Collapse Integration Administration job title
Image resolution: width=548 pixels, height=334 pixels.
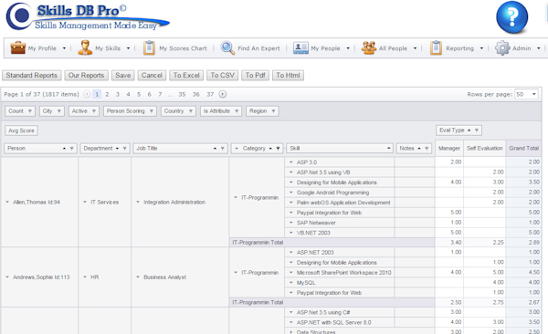138,202
